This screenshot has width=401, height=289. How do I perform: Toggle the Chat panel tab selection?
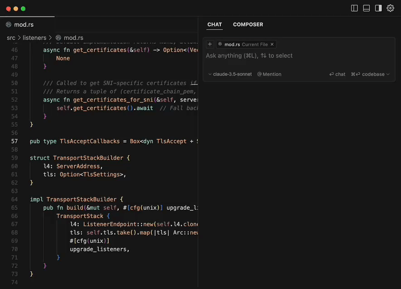click(215, 24)
